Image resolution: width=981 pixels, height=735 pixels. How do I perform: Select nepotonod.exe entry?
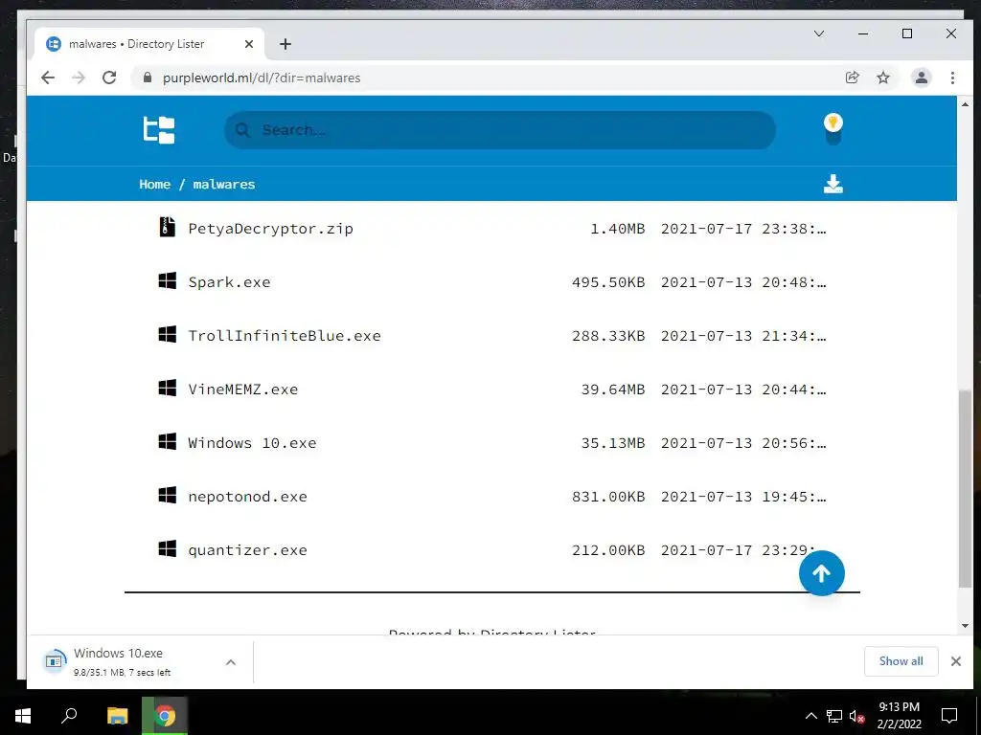click(x=248, y=497)
